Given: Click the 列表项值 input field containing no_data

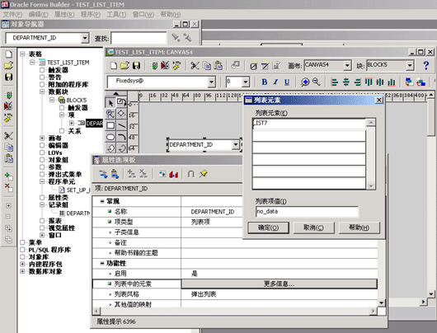Looking at the screenshot, I should point(307,212).
